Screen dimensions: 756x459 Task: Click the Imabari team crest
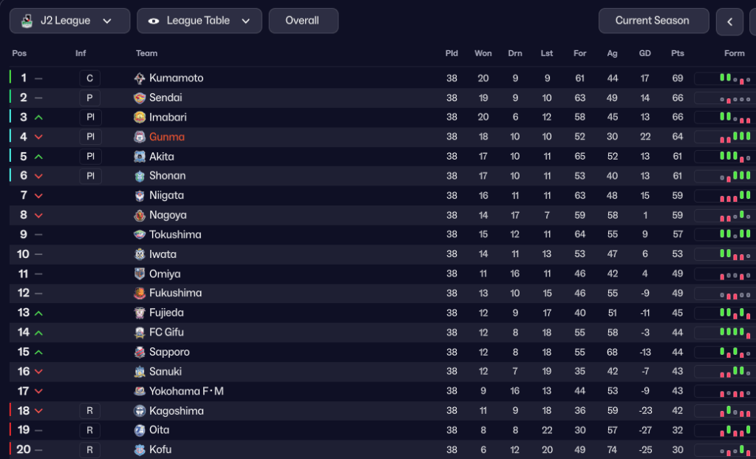tap(140, 118)
